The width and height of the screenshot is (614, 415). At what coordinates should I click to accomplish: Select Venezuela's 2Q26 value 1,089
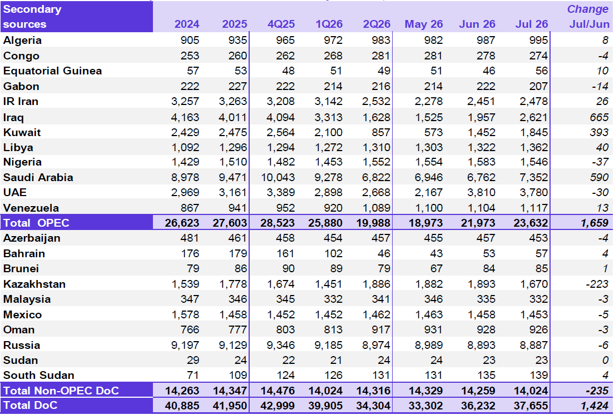coord(377,208)
